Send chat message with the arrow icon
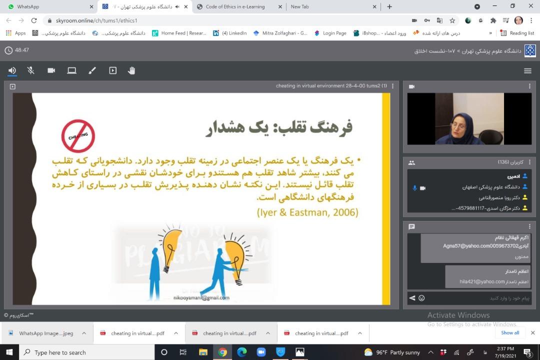 click(x=412, y=298)
